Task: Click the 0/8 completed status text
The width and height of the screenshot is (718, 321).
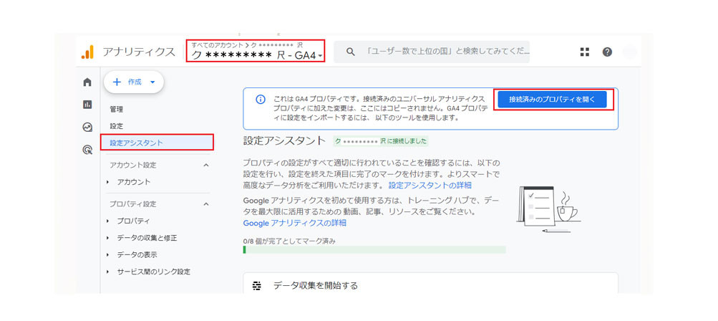Action: pyautogui.click(x=289, y=241)
